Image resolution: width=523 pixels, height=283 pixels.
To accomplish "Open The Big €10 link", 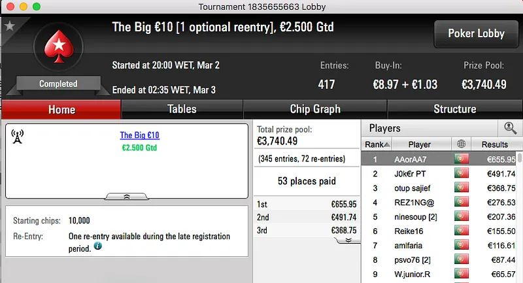I will (139, 135).
